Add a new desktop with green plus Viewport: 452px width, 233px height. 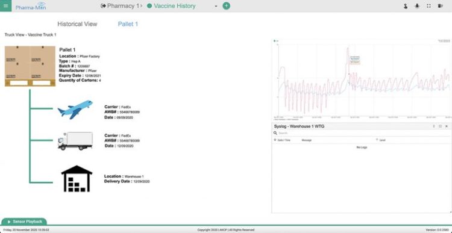[x=226, y=6]
